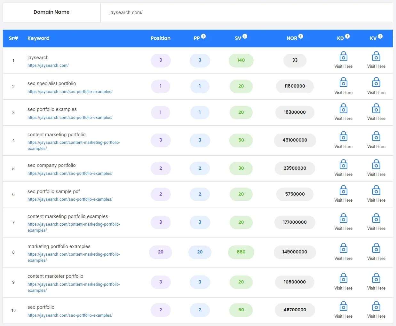Click KV lock icon for jaysearch row
This screenshot has height=326, width=396.
(x=376, y=56)
